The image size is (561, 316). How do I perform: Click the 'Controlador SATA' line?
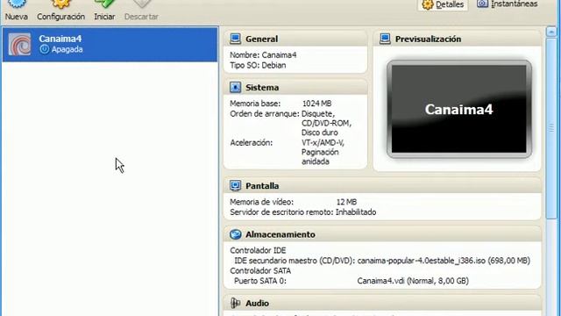coord(260,271)
